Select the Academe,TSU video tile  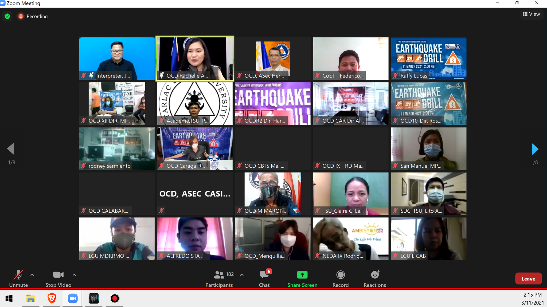(x=195, y=103)
